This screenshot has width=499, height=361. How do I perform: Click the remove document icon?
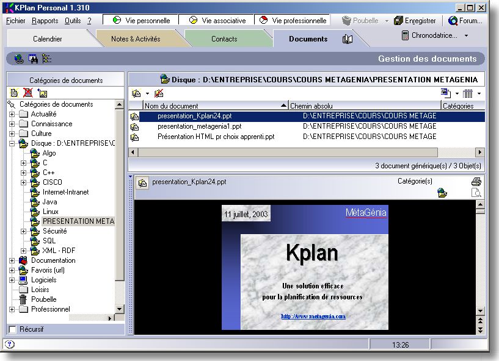click(x=159, y=93)
